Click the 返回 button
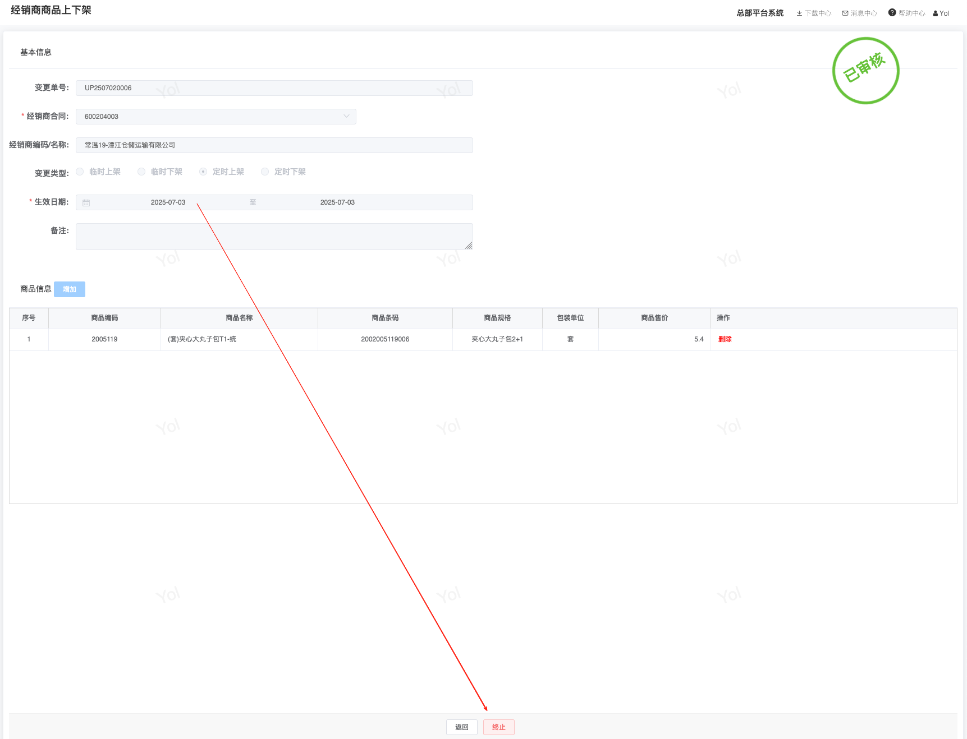967x739 pixels. [x=462, y=727]
